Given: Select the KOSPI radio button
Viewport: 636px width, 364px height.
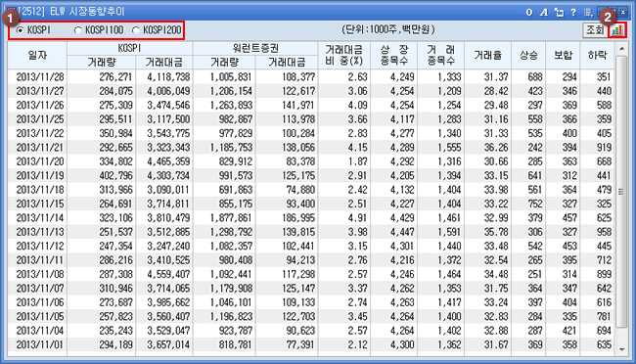Looking at the screenshot, I should [x=20, y=30].
